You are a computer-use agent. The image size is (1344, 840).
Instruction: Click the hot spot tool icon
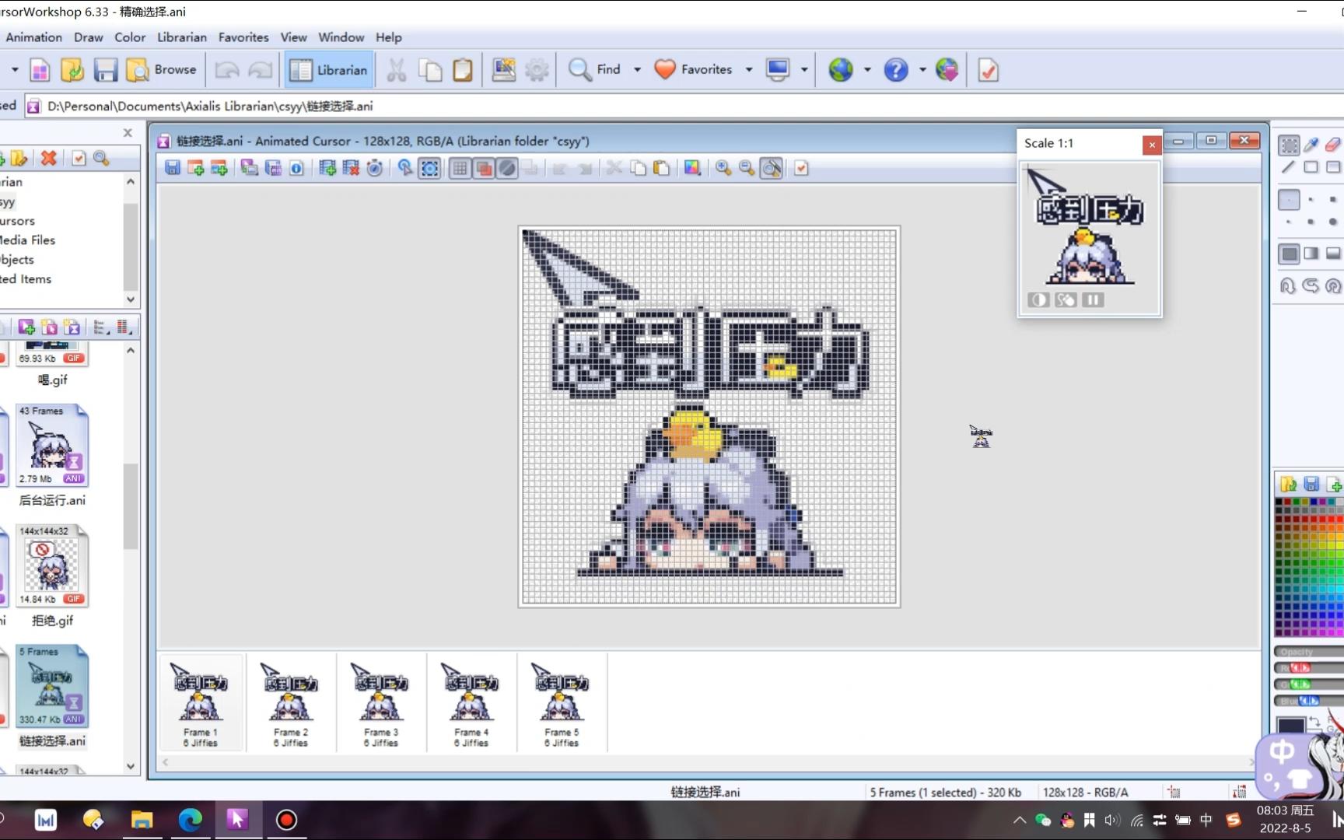tap(404, 168)
